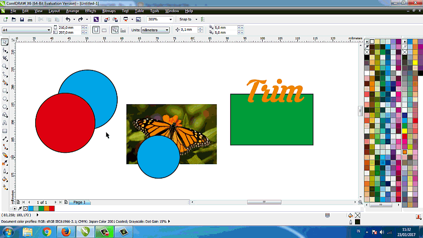Open the Redo history dropdown arrow
Image resolution: width=423 pixels, height=238 pixels.
click(x=87, y=19)
